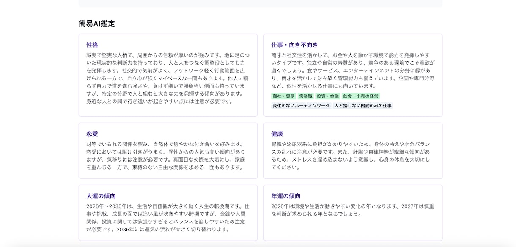The image size is (516, 247).
Task: Click the 恋愛 card heading
Action: 92,134
